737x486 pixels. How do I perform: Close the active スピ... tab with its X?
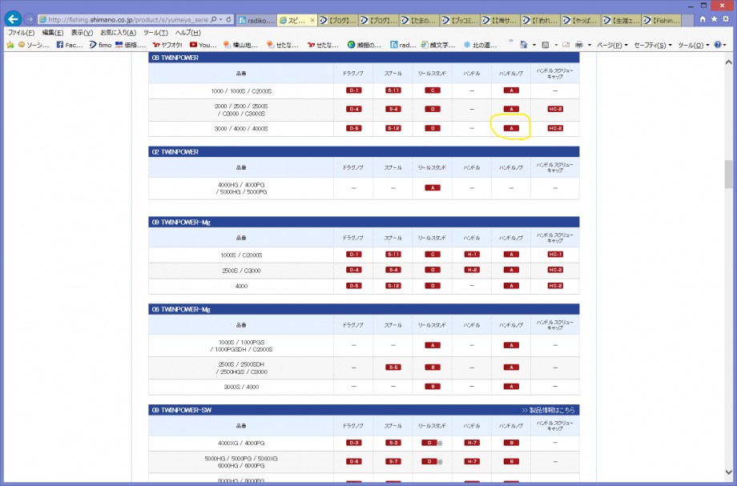point(312,20)
